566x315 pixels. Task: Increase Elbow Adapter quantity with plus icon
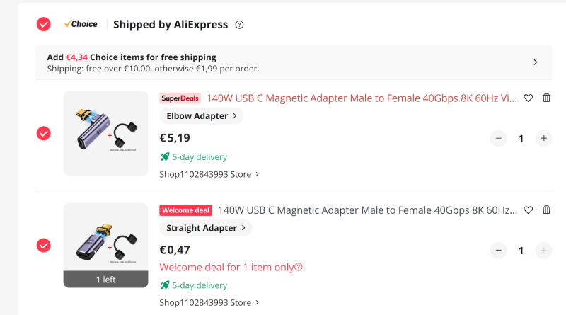point(543,138)
